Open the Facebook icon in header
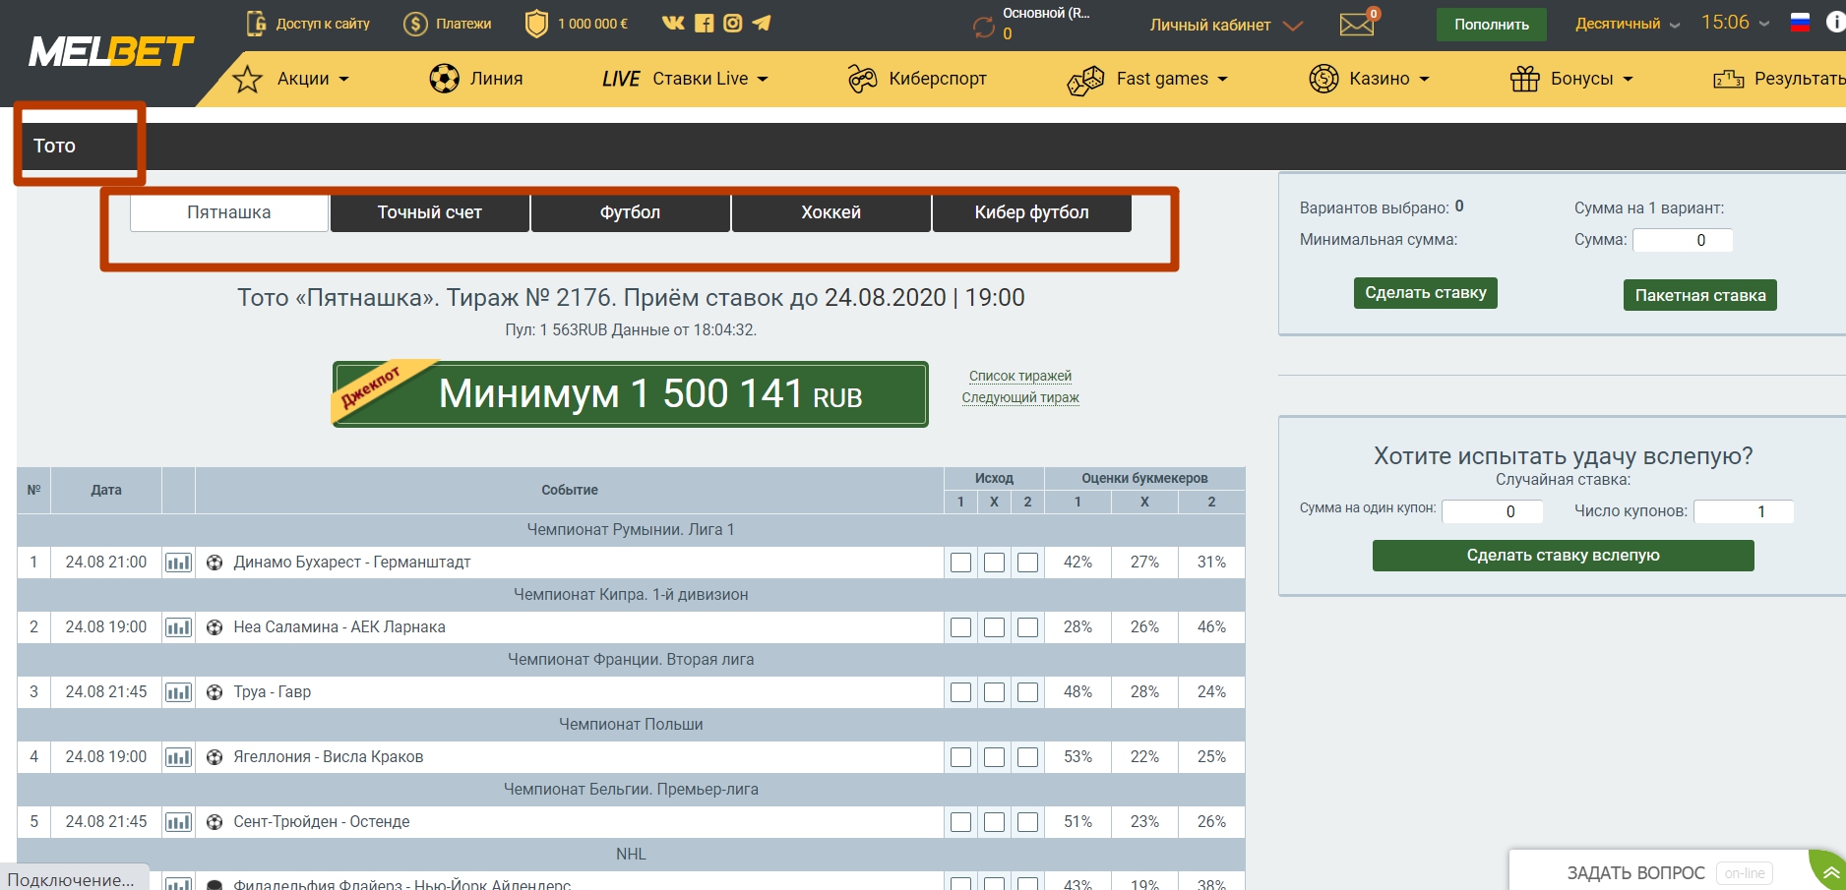This screenshot has width=1846, height=890. (x=704, y=23)
